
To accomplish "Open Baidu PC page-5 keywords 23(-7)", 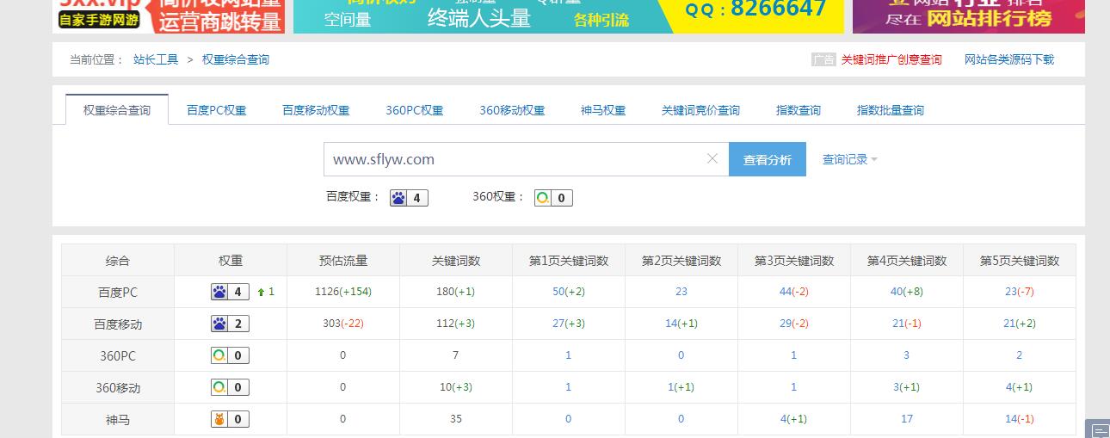I will pos(1020,292).
